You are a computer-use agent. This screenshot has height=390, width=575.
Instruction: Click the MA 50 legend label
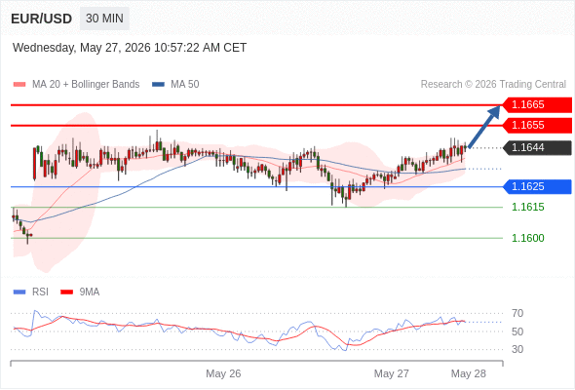click(185, 85)
